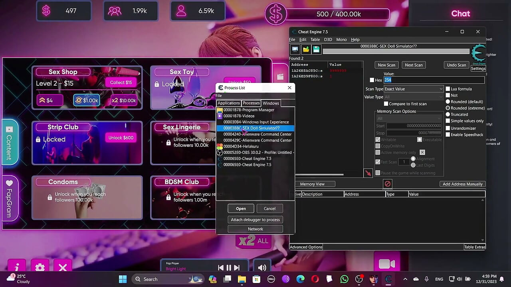Click the red arrow add-to-address-list icon

click(368, 173)
